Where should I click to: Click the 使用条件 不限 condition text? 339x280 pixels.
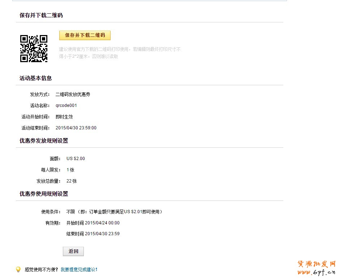[x=114, y=212]
